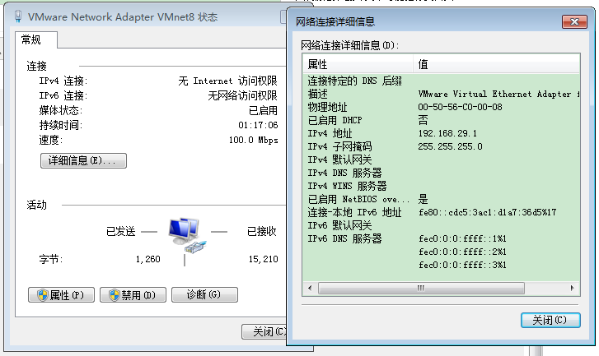Image resolution: width=599 pixels, height=356 pixels.
Task: Click the 无网络访问权限 IPv6 status
Action: 242,95
